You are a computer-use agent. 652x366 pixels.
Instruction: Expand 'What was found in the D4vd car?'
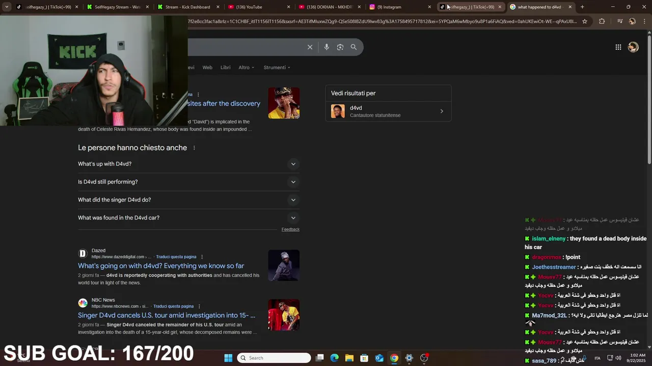(188, 218)
